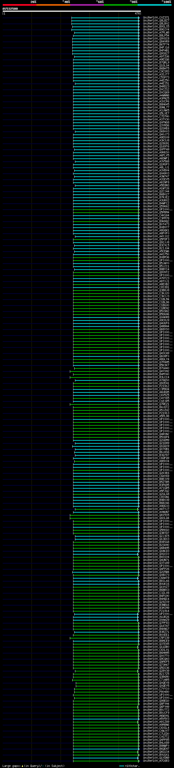Screen dimensions: 174x768
Task: Open hit UniRef100_A7PLW8
Action: tap(156, 32)
